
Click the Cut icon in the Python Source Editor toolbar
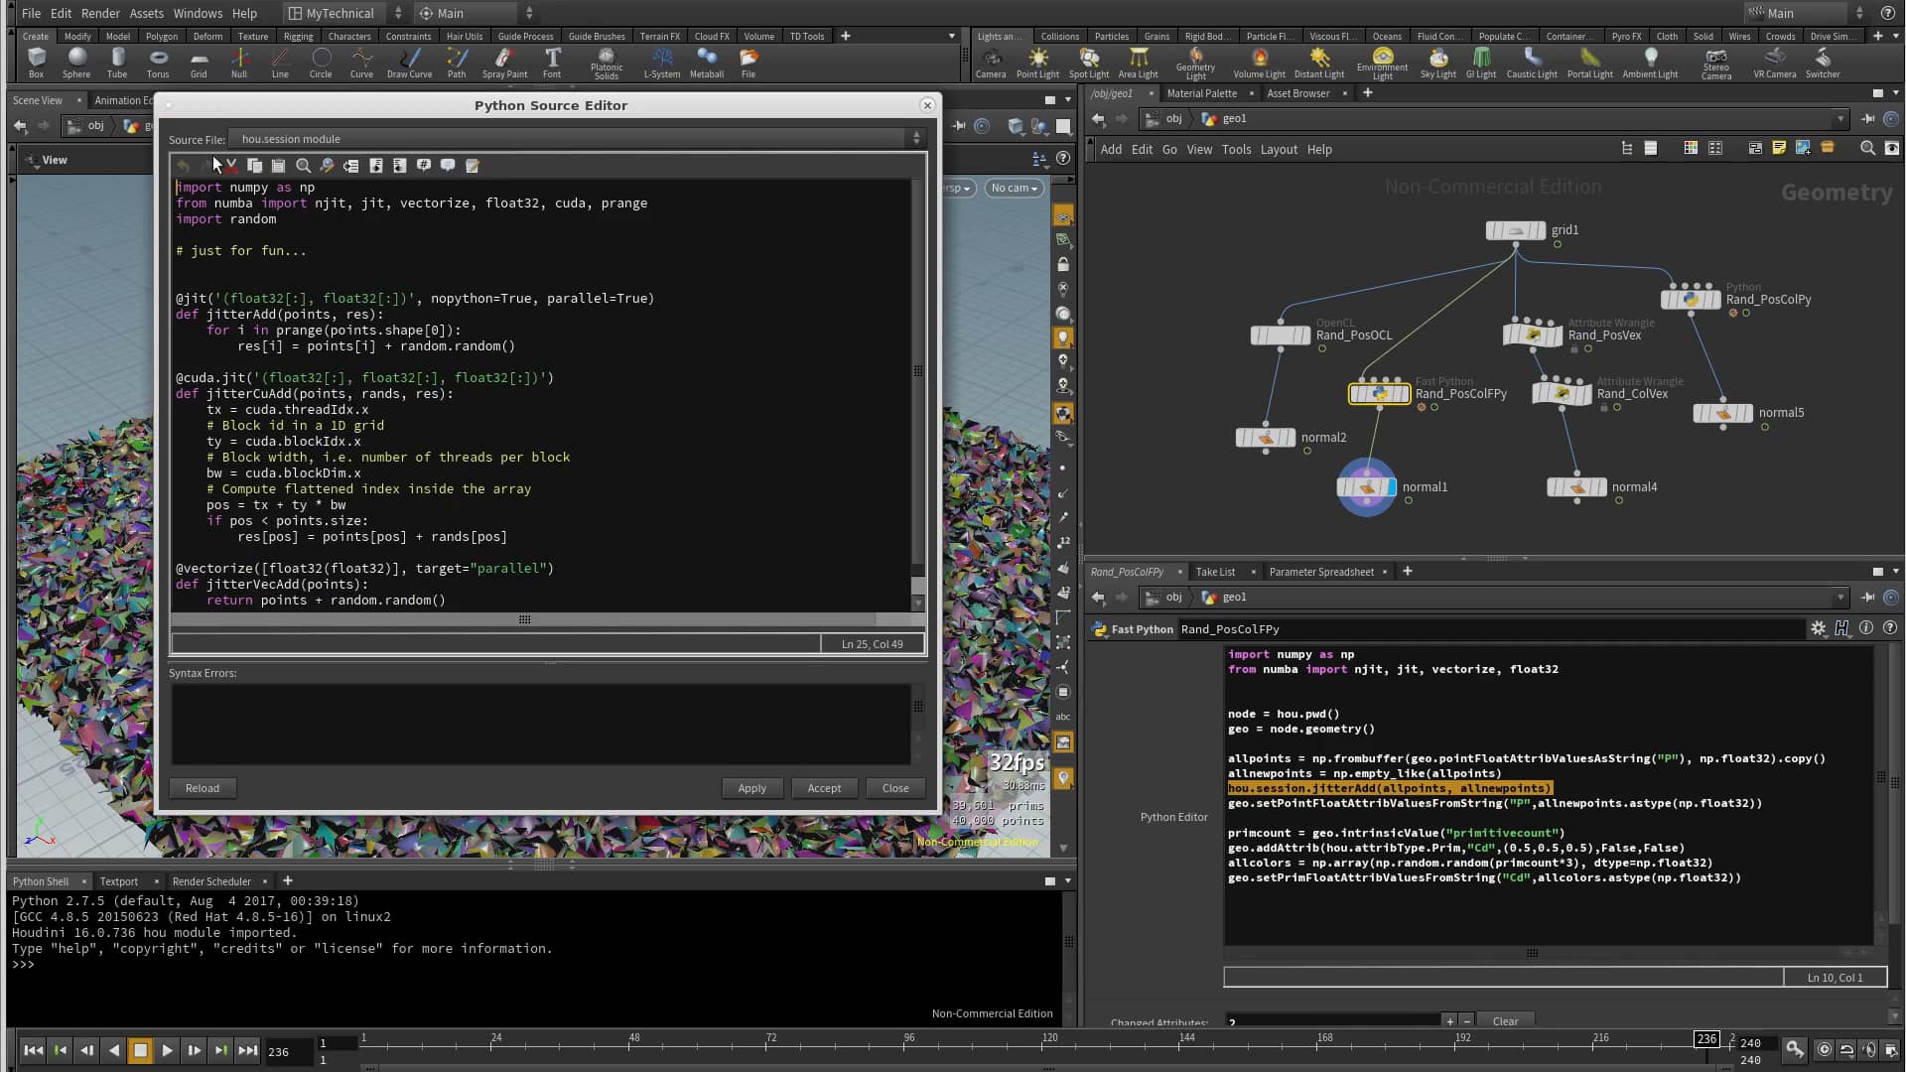coord(231,166)
